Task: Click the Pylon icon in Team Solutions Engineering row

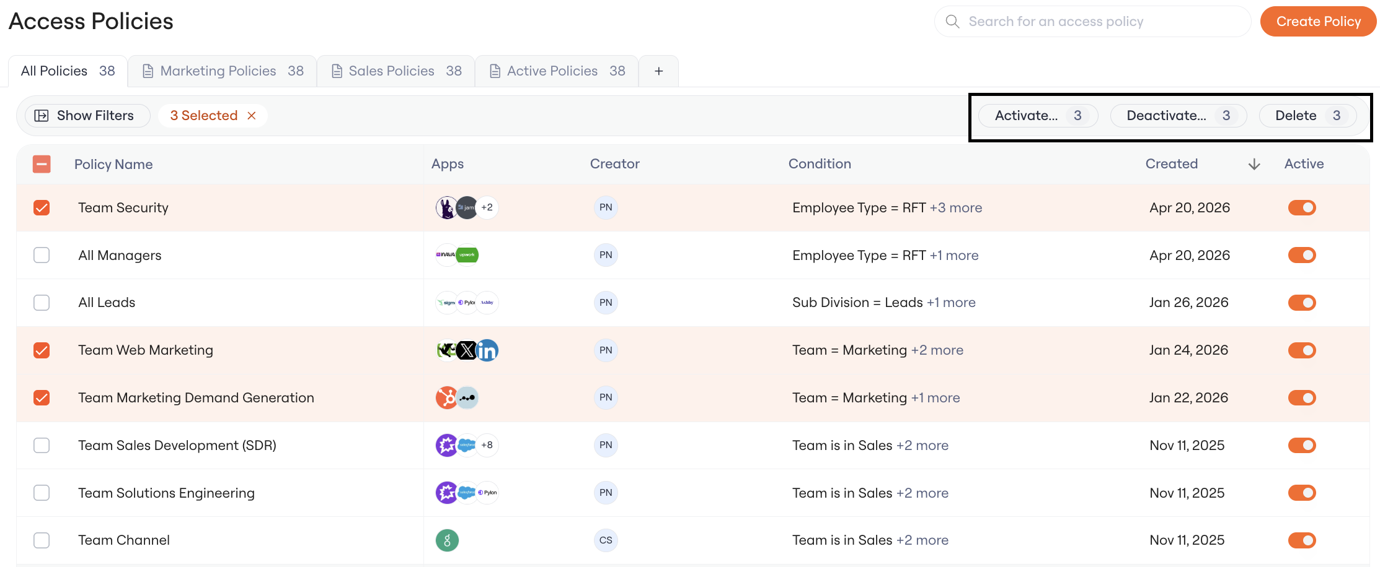Action: [487, 493]
